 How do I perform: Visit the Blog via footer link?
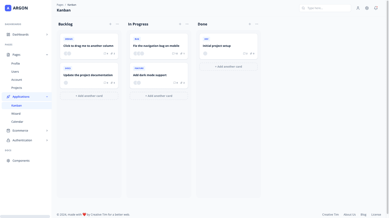[x=363, y=214]
